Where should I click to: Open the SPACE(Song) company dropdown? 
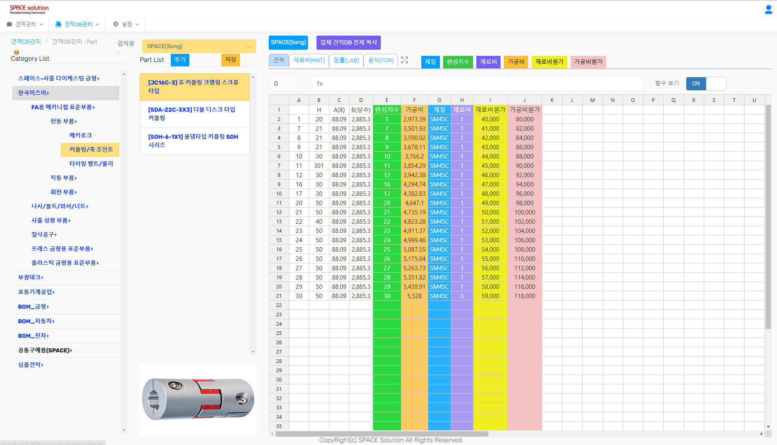pyautogui.click(x=199, y=46)
